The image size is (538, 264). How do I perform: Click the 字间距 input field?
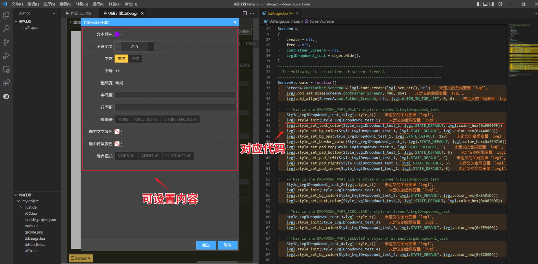(x=175, y=95)
